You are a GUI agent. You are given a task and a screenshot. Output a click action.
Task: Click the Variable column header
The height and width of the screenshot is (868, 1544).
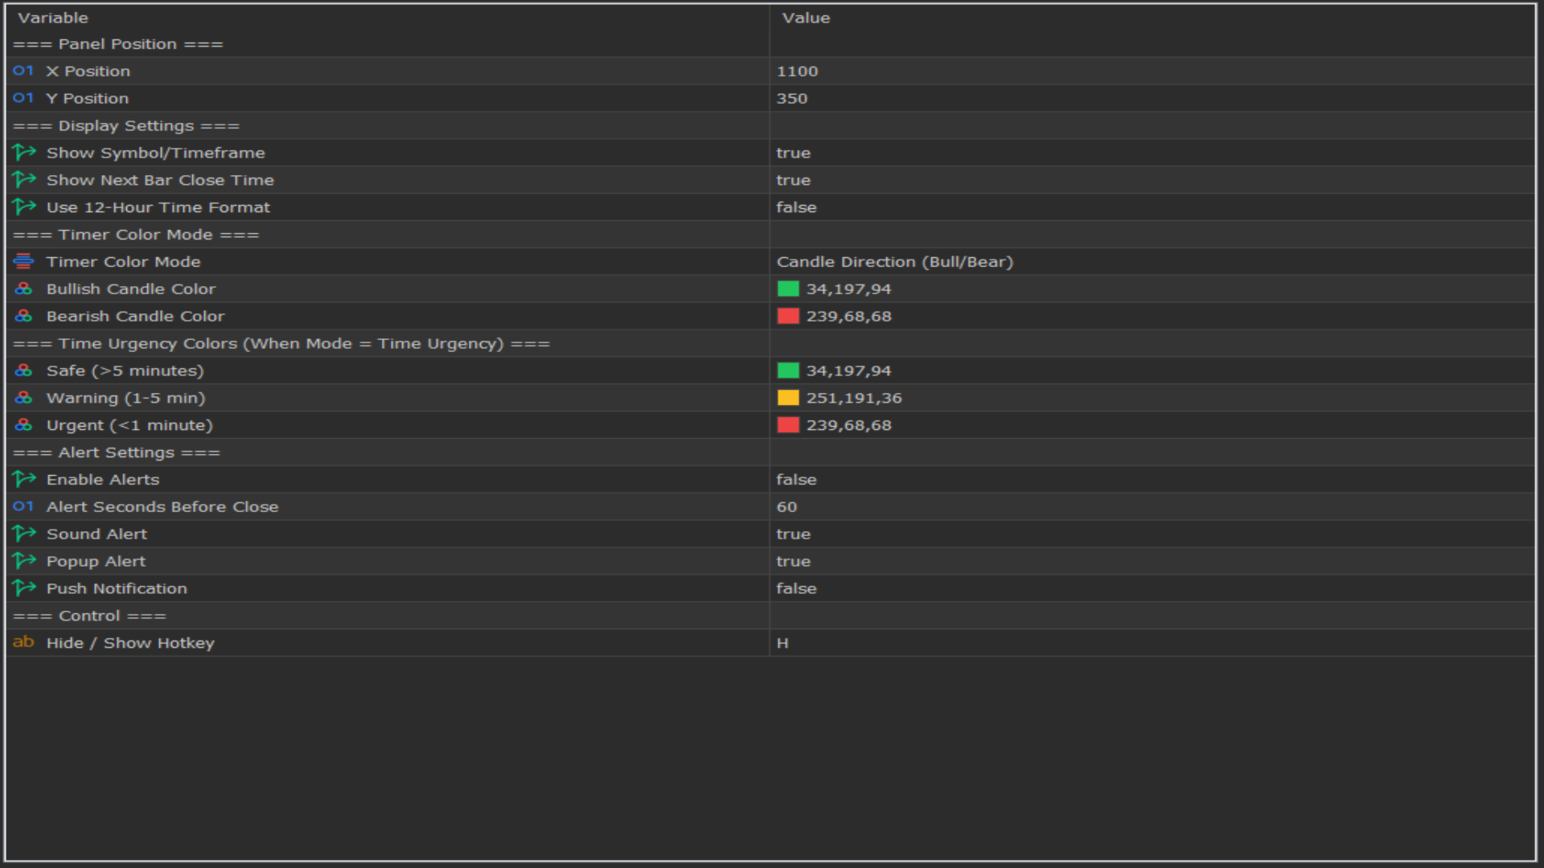(53, 18)
